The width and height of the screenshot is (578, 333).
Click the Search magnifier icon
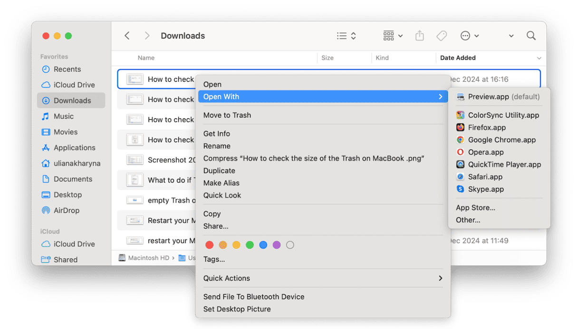[x=531, y=36]
